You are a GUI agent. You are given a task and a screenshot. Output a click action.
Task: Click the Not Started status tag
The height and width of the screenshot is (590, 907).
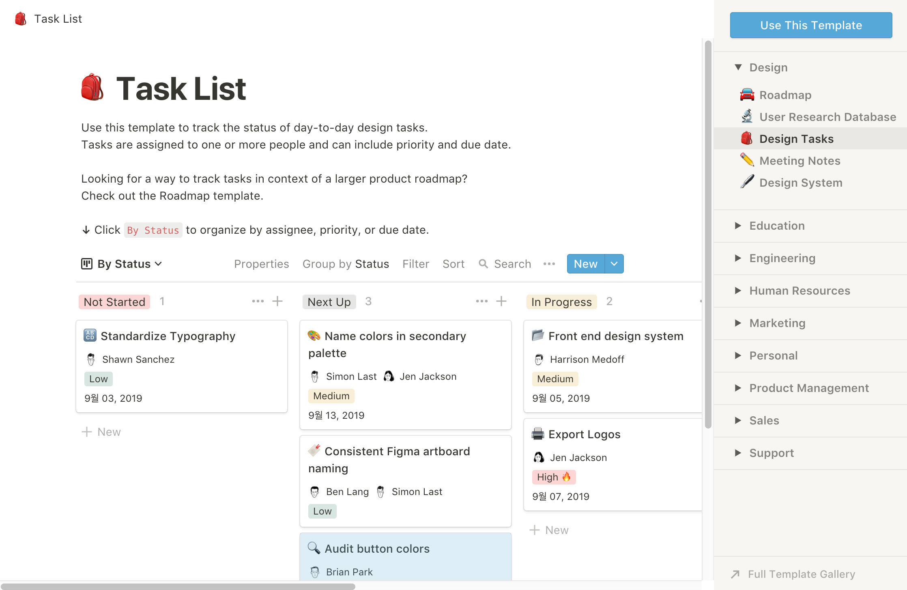click(114, 302)
